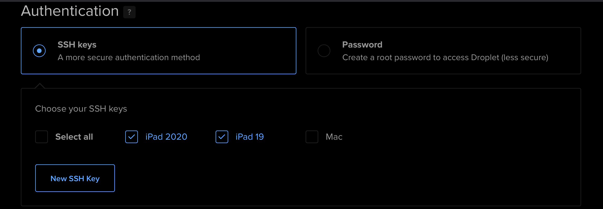
Task: Click the Mac key label text
Action: 334,137
